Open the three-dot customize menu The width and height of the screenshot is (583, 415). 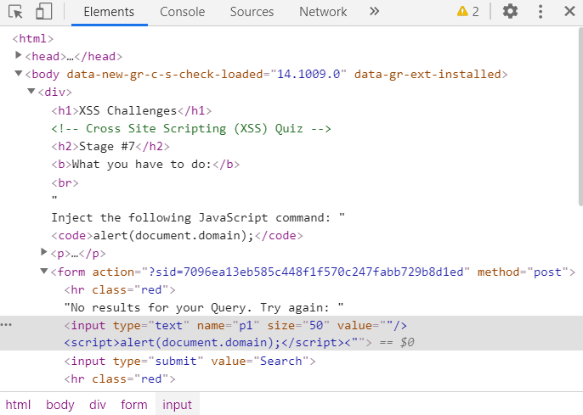[x=541, y=12]
